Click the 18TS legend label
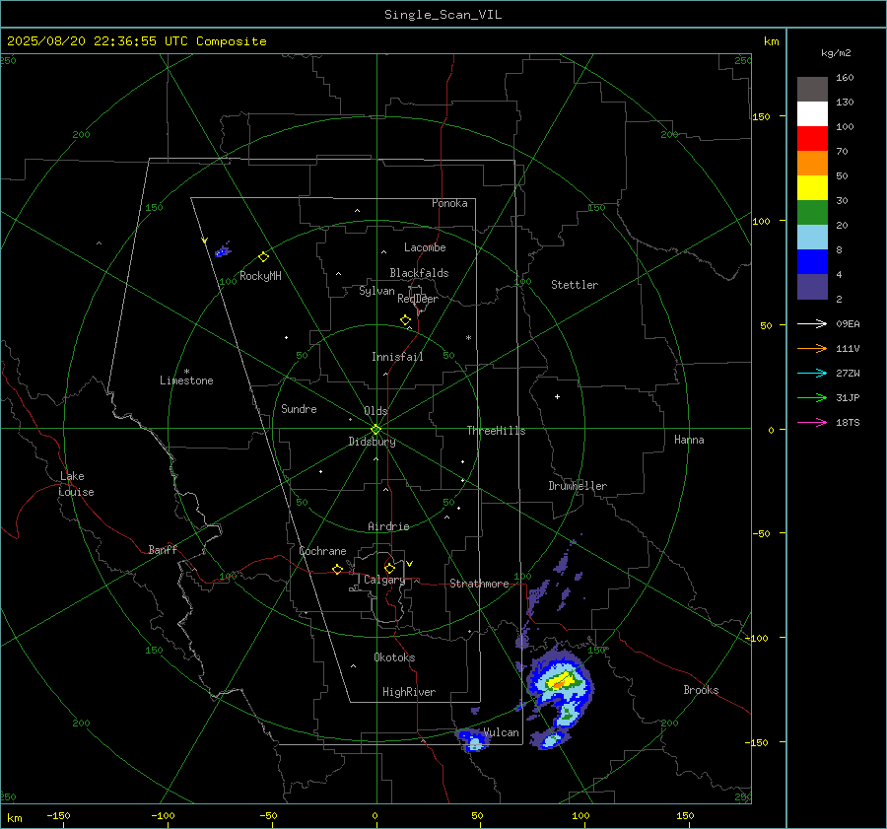 tap(848, 422)
